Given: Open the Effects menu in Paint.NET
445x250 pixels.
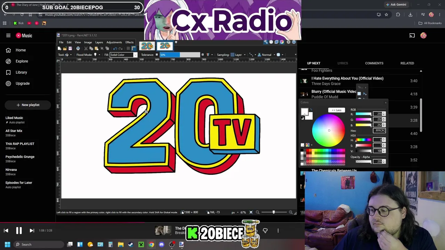Looking at the screenshot, I should point(129,42).
